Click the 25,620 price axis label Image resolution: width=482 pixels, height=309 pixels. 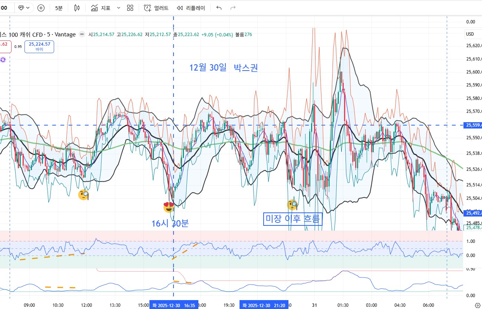pos(473,46)
